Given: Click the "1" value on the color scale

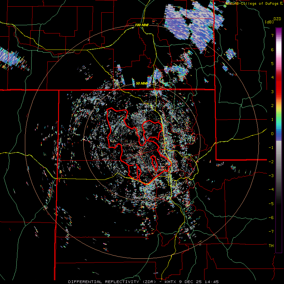Looking at the screenshot, I should pos(272,120).
